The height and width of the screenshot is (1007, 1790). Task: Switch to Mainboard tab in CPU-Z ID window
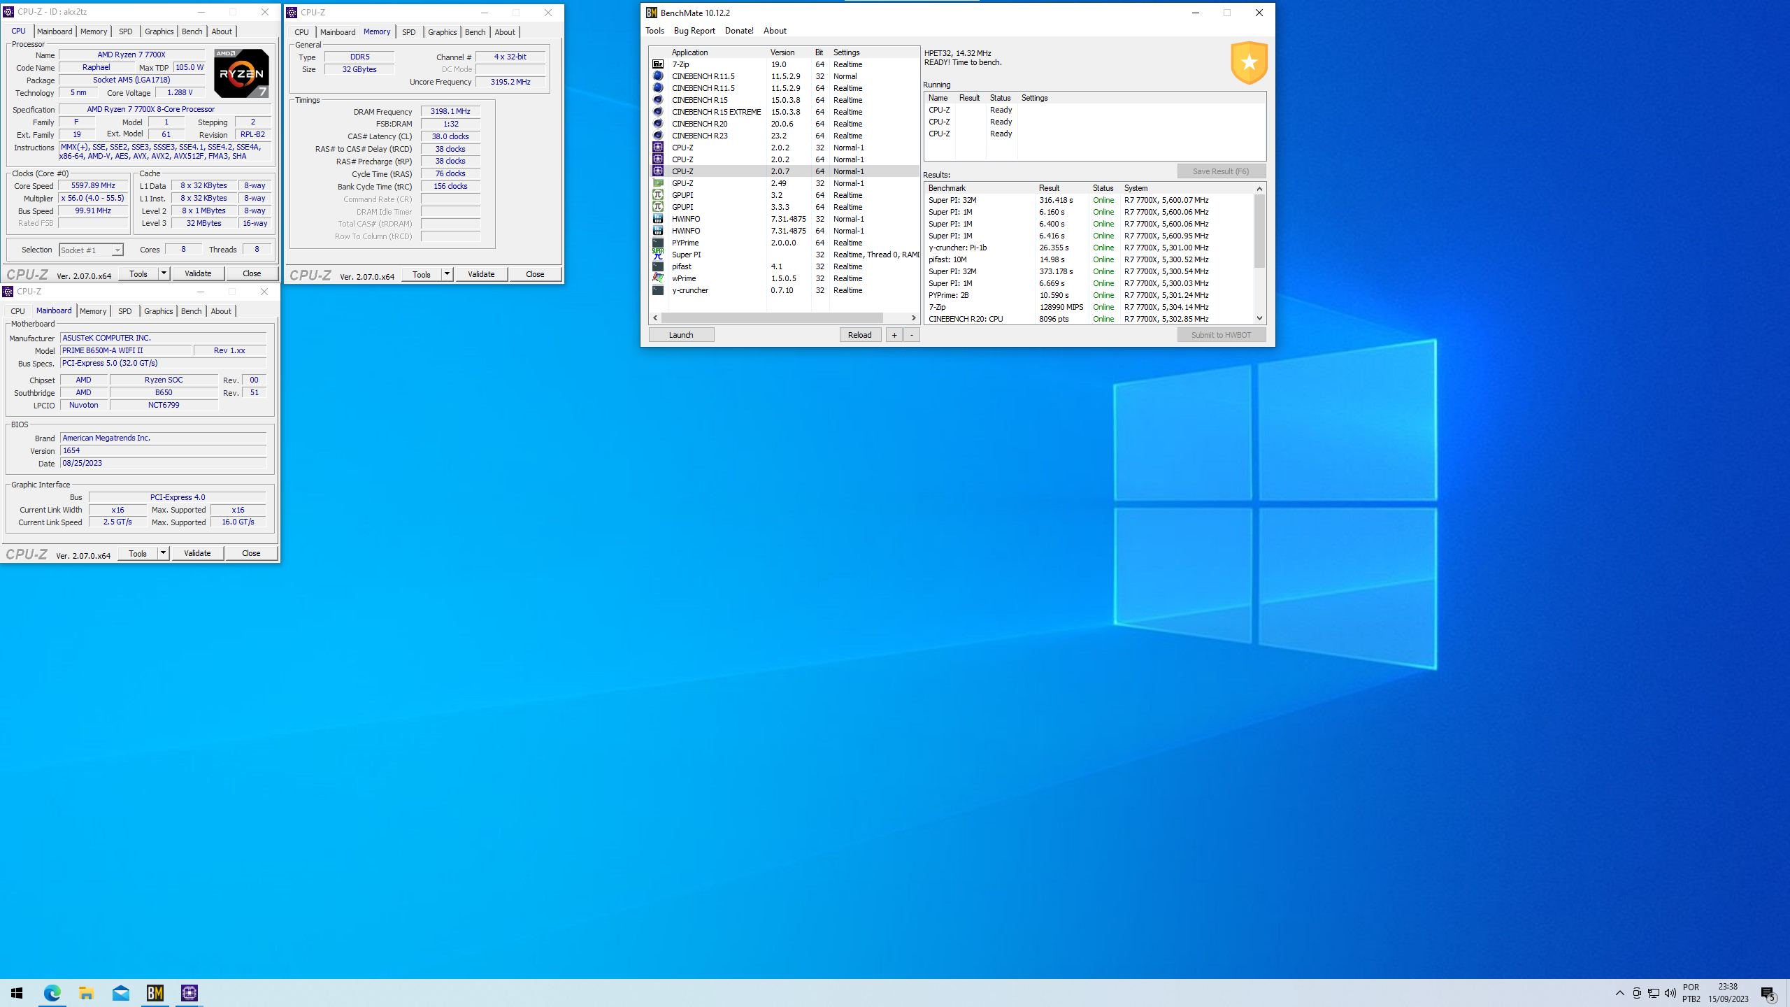pos(55,31)
